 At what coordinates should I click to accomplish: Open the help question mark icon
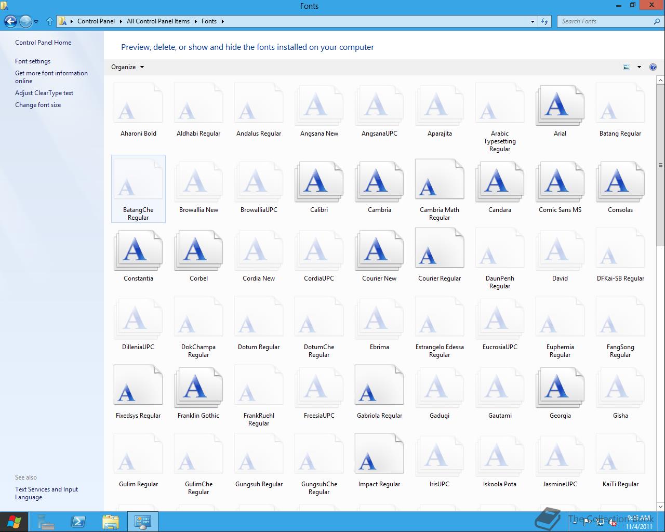point(653,67)
